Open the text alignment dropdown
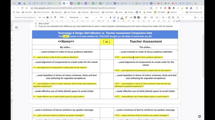 tap(146, 17)
